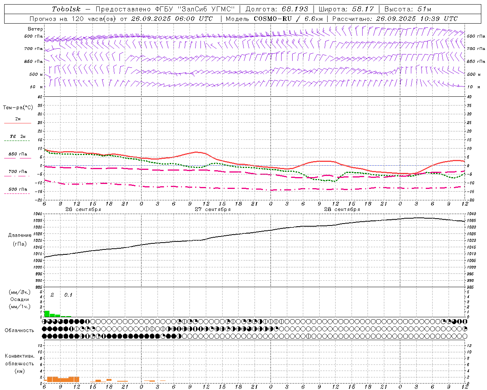
Task: Click the "28 сентября" date label
Action: (342, 209)
